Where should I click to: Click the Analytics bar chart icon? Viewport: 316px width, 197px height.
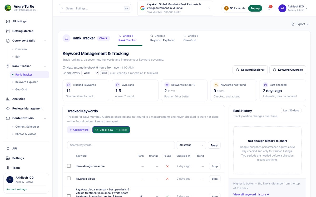click(x=8, y=99)
